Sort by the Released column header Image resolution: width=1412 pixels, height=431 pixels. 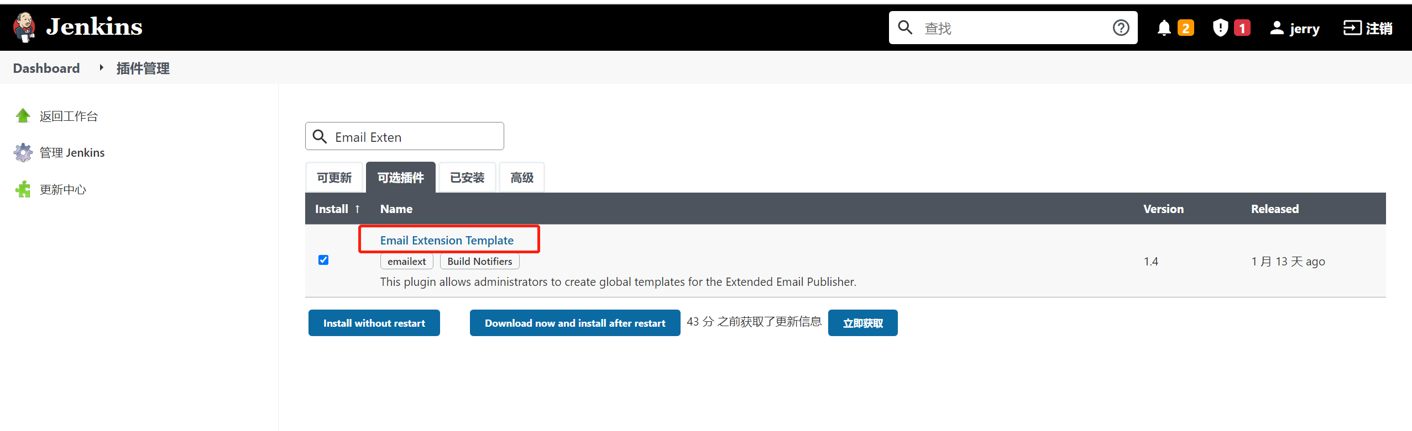click(1275, 209)
